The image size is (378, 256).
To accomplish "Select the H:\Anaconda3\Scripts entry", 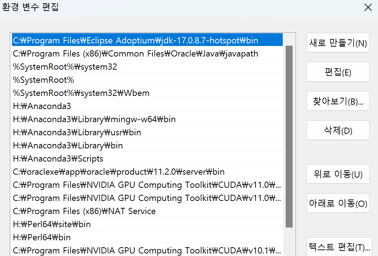I will coord(147,158).
